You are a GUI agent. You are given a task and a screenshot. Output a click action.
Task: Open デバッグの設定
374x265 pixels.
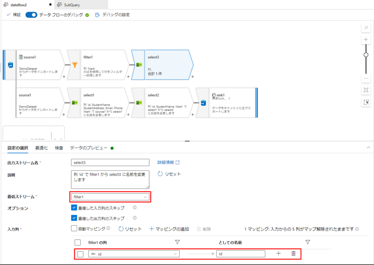click(x=112, y=15)
